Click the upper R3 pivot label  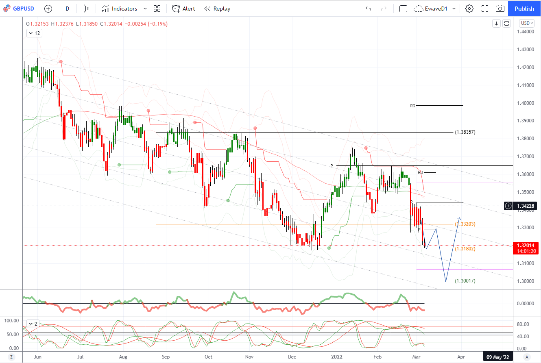(x=412, y=105)
